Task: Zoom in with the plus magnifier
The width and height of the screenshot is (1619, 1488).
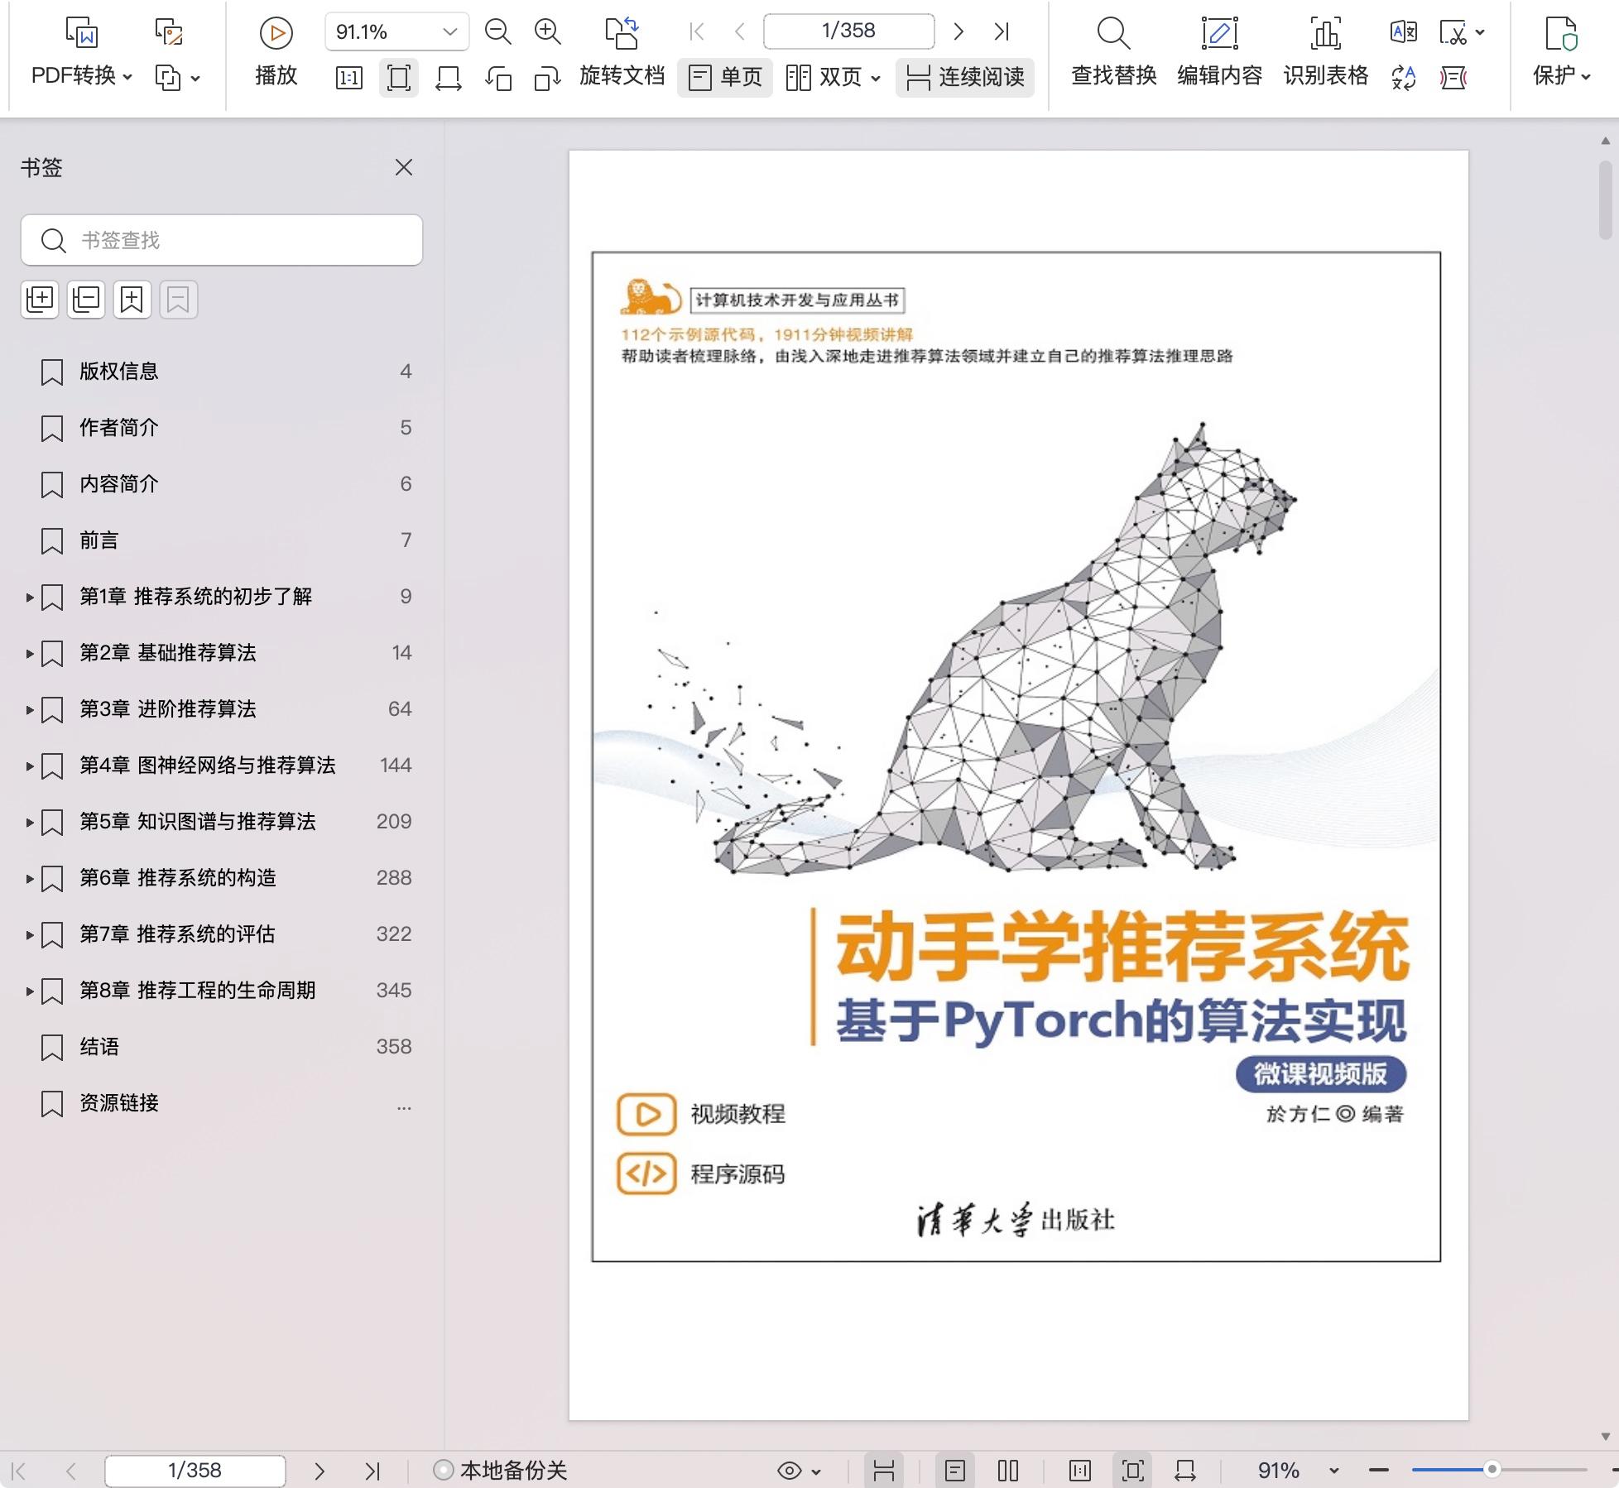Action: 547,32
